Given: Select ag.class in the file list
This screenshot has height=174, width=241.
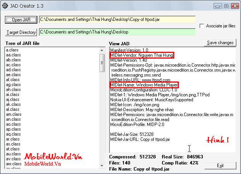Looking at the screenshot, I should point(13,85).
